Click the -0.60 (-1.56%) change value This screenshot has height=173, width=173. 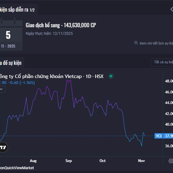tap(22, 83)
